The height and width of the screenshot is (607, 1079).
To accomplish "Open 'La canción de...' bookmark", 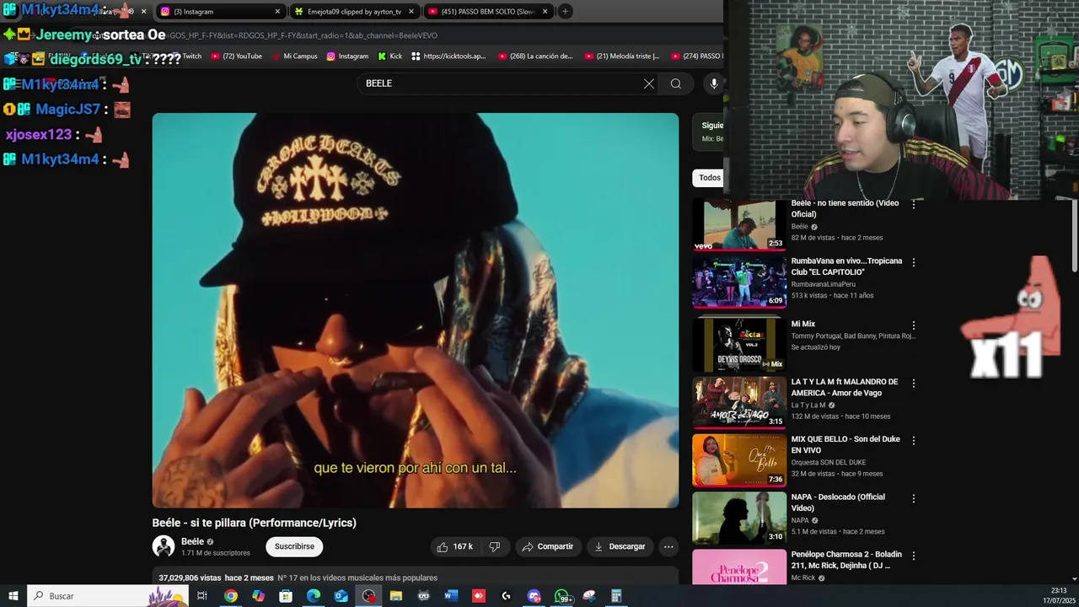I will point(535,56).
